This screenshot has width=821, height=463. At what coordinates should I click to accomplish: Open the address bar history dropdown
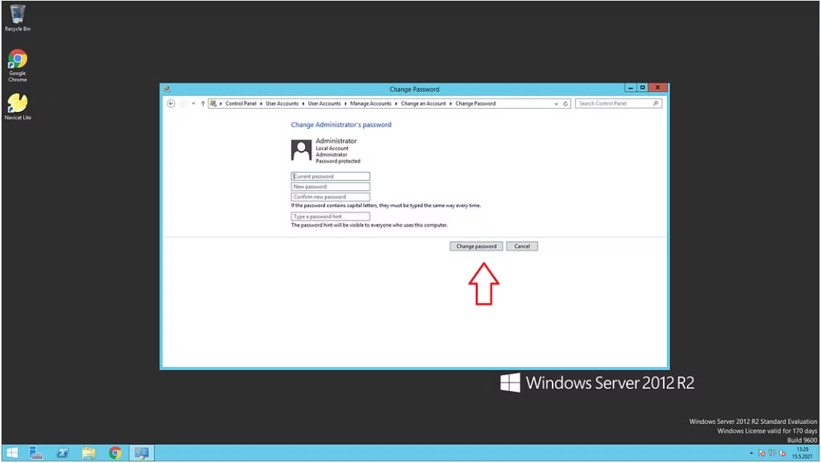(556, 103)
